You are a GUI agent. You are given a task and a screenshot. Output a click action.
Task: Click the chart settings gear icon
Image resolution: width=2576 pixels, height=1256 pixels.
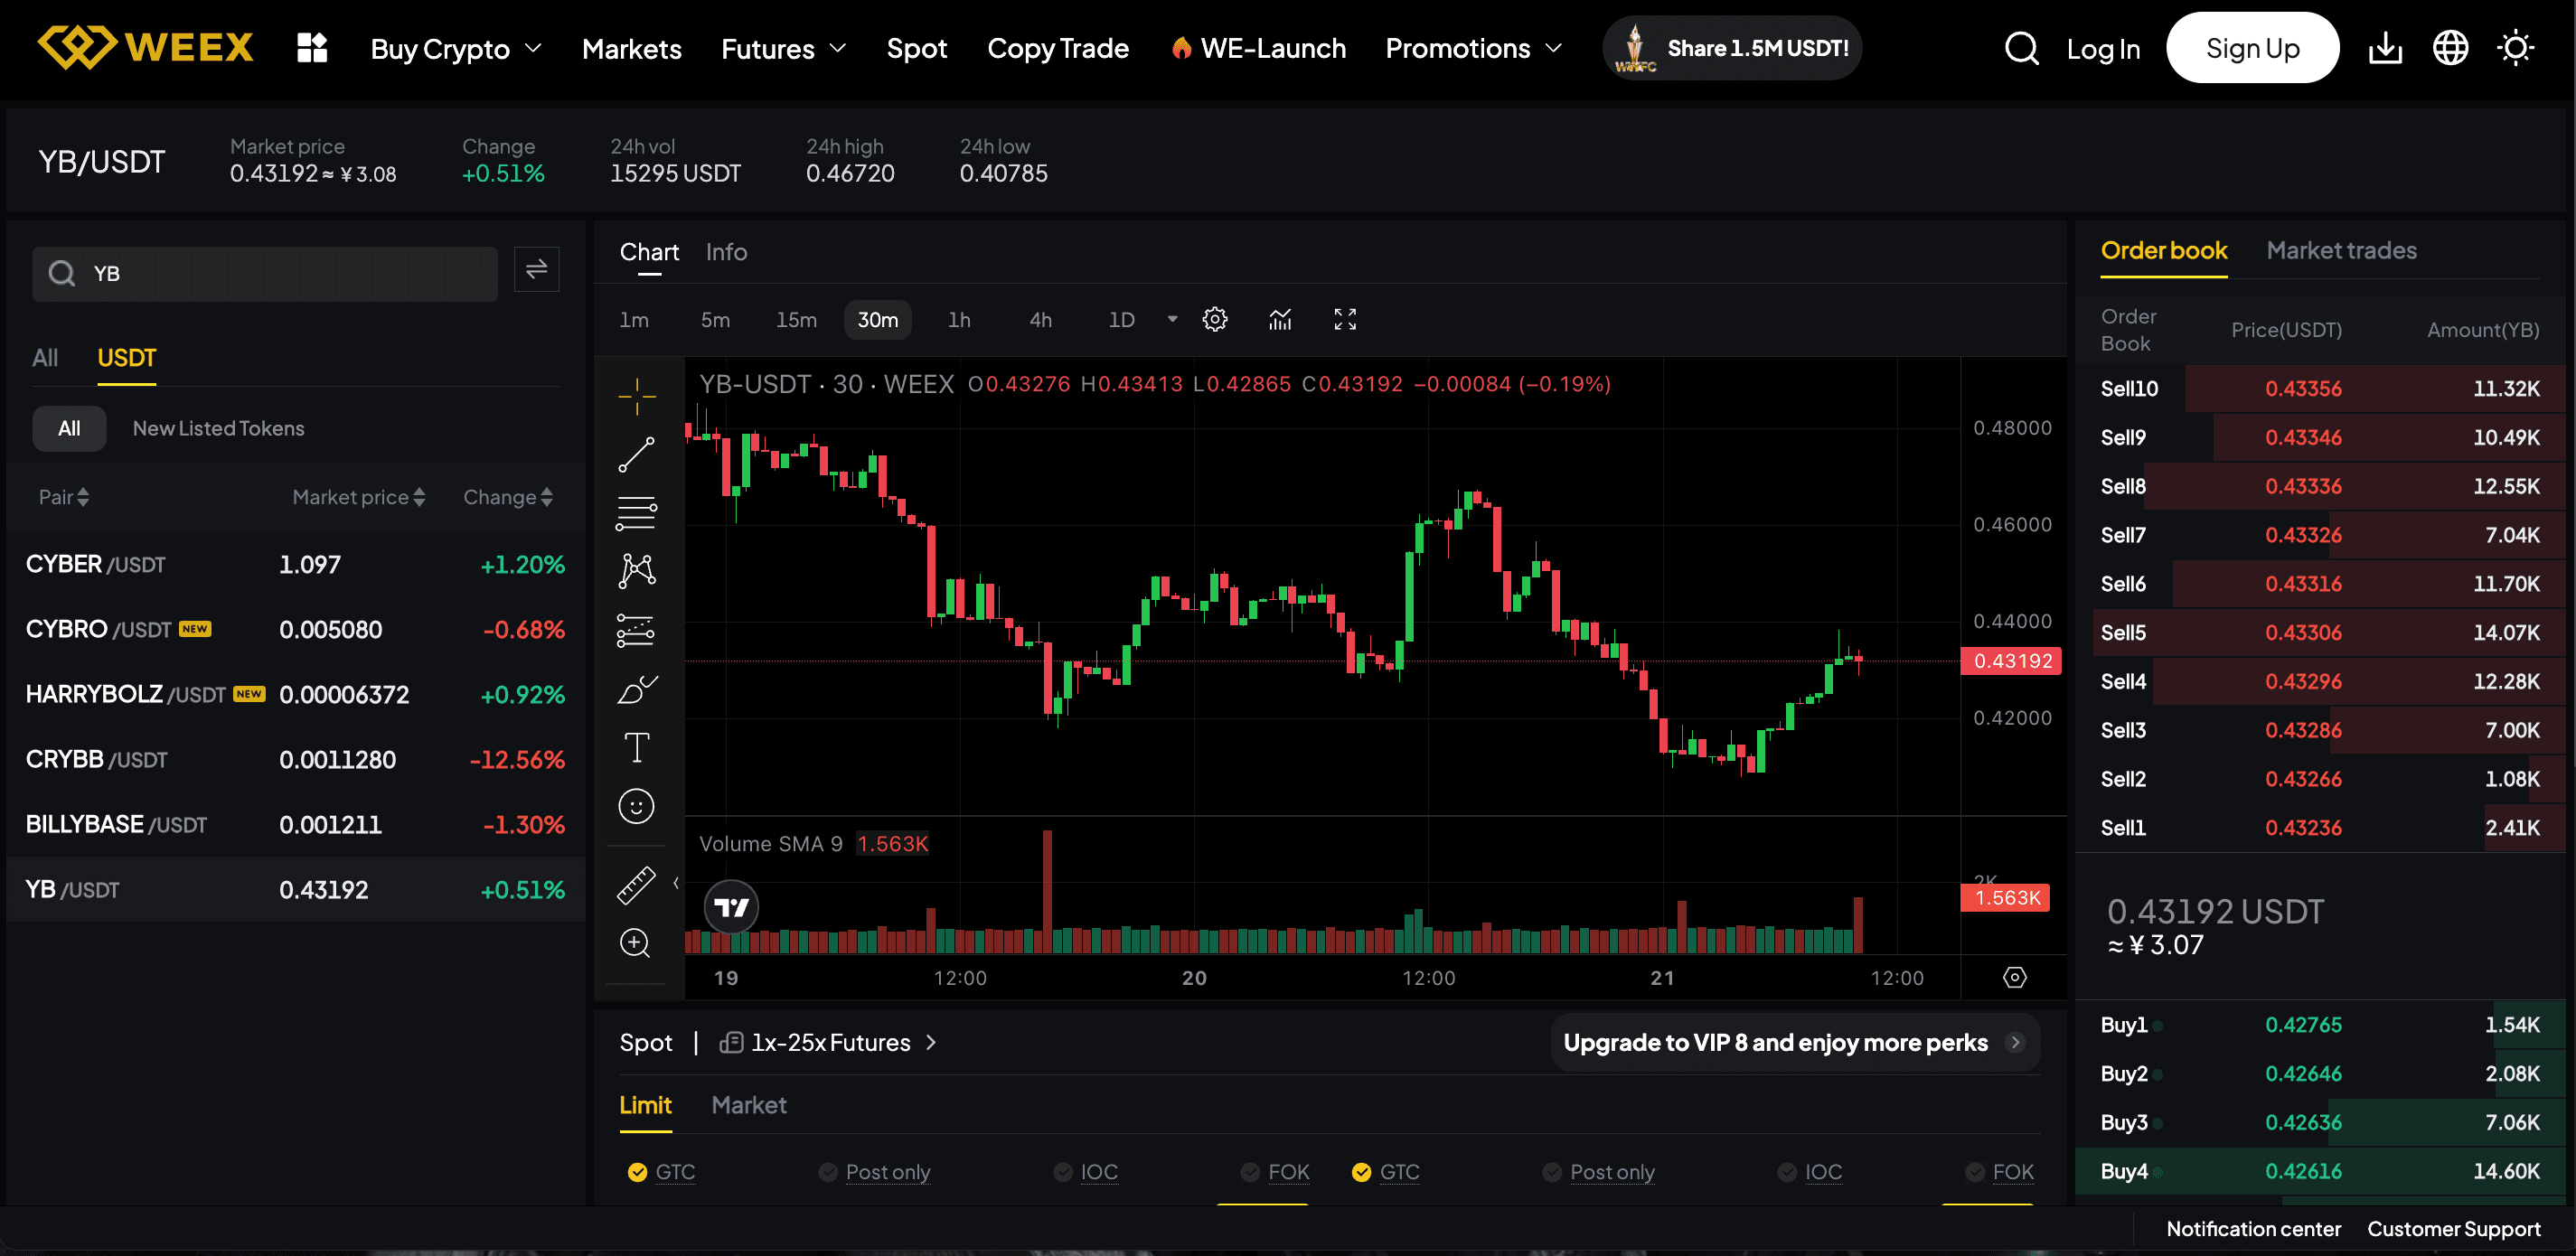click(x=1214, y=320)
